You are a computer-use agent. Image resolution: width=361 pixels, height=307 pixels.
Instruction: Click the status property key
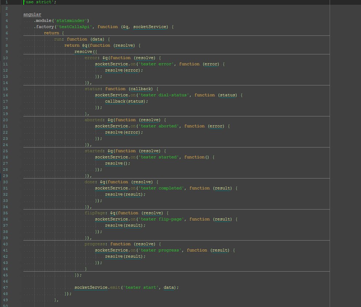tap(92, 89)
